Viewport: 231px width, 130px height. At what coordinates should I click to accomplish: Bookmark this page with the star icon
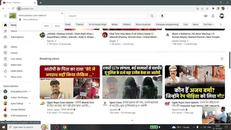[207, 9]
